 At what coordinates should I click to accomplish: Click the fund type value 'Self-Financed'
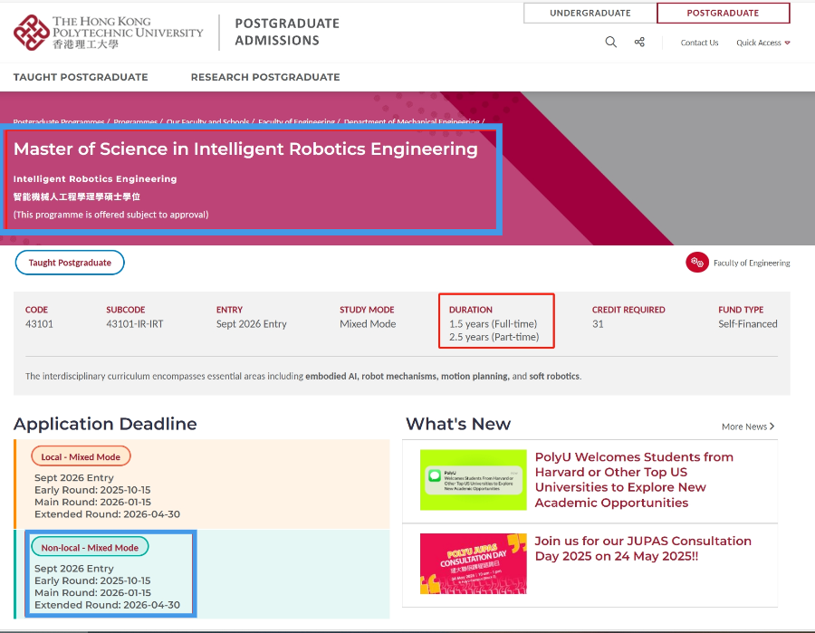(x=747, y=324)
